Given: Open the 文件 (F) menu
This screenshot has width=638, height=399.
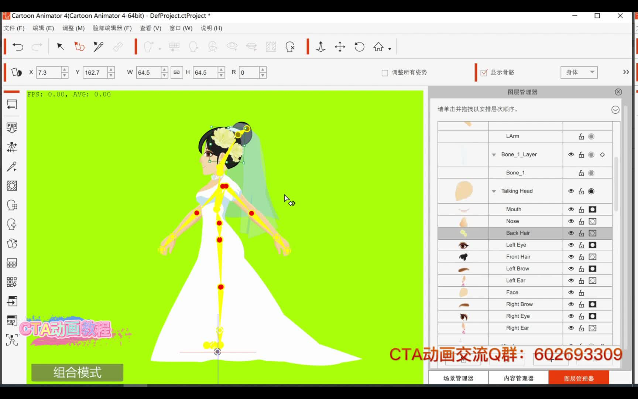Looking at the screenshot, I should [14, 28].
